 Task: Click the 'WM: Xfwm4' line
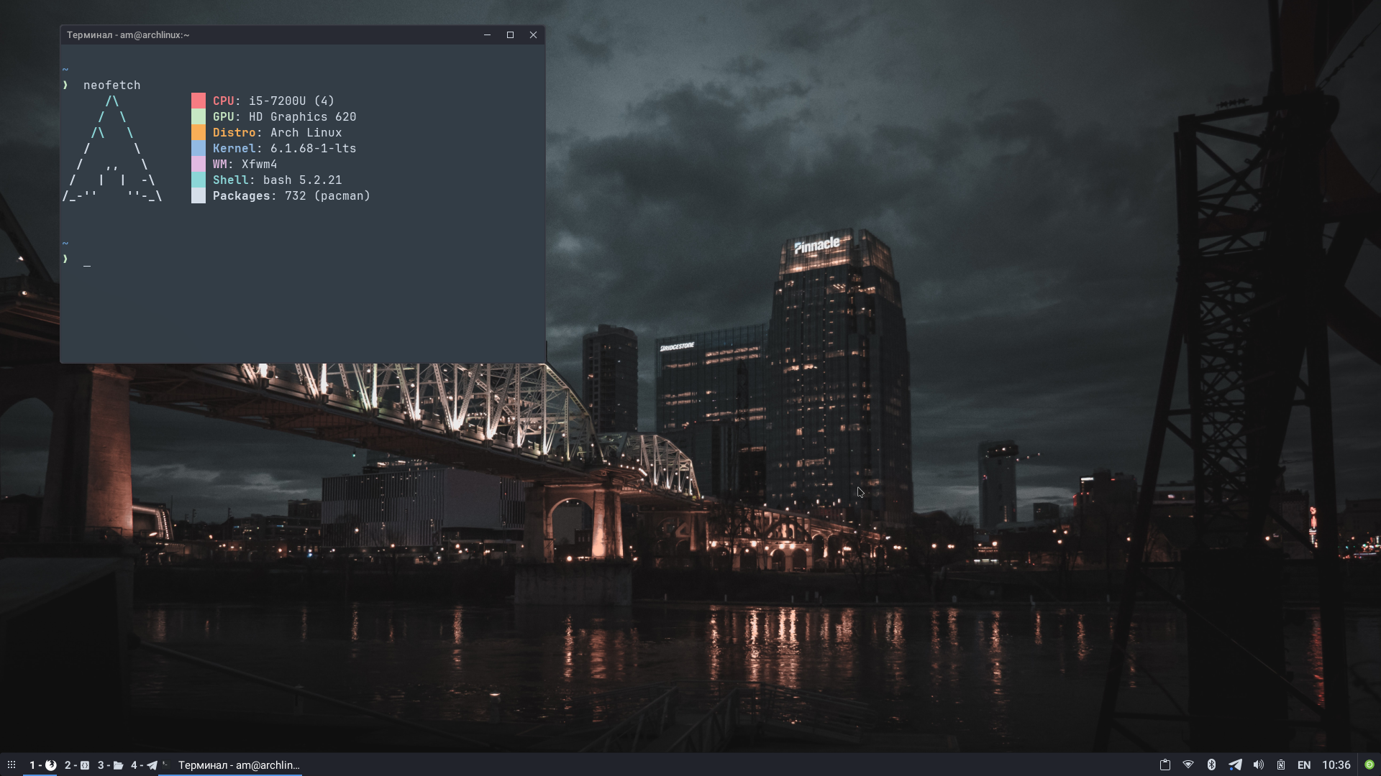245,164
